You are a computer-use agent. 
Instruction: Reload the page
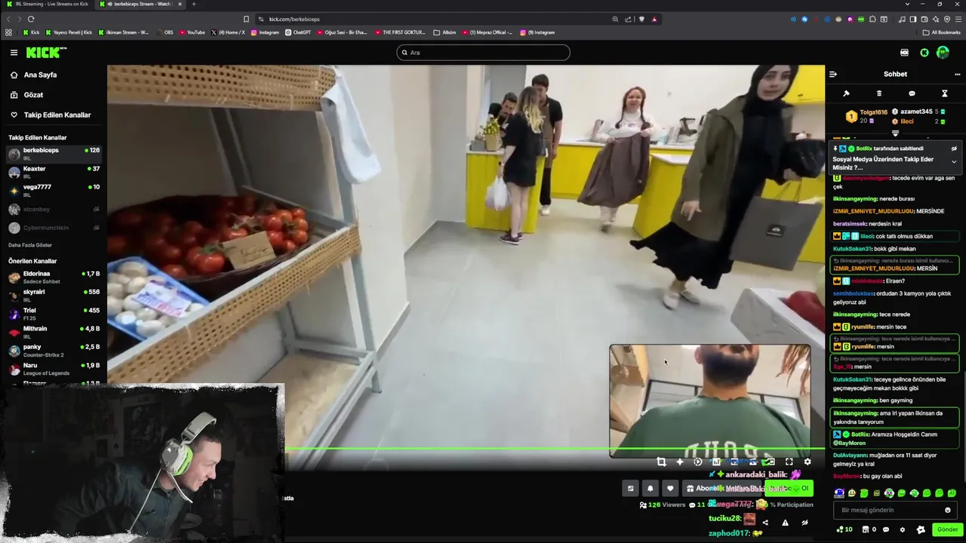click(x=31, y=19)
